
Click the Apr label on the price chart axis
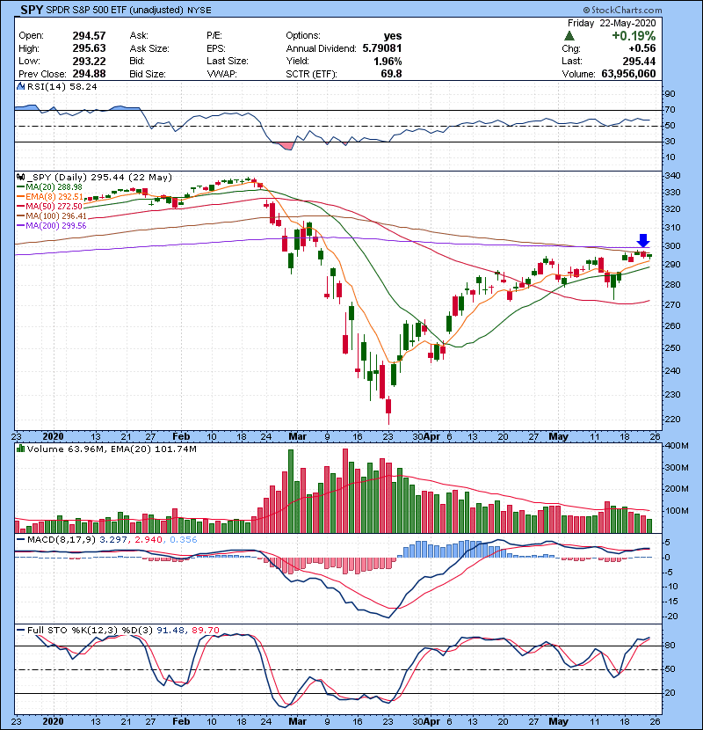tap(431, 437)
